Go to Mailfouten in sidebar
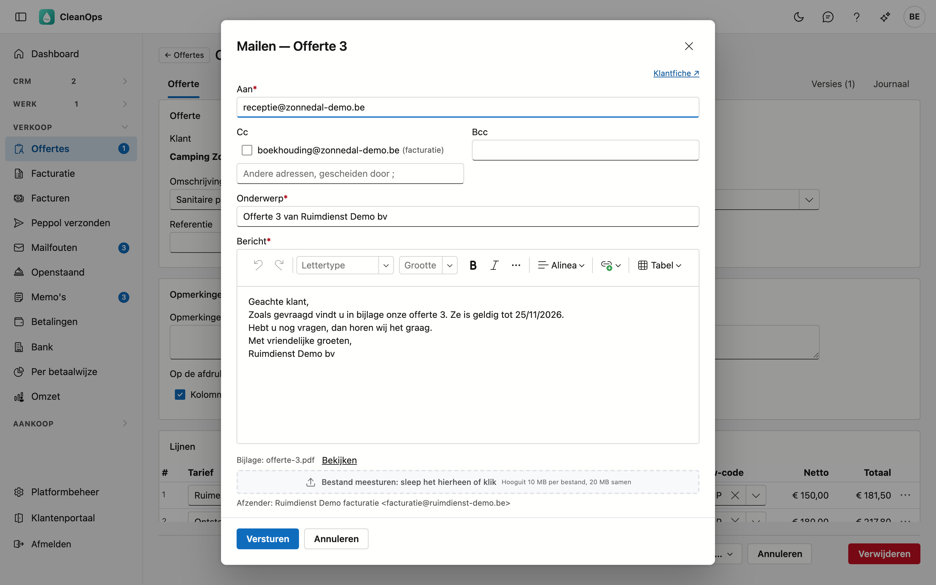 click(x=71, y=248)
